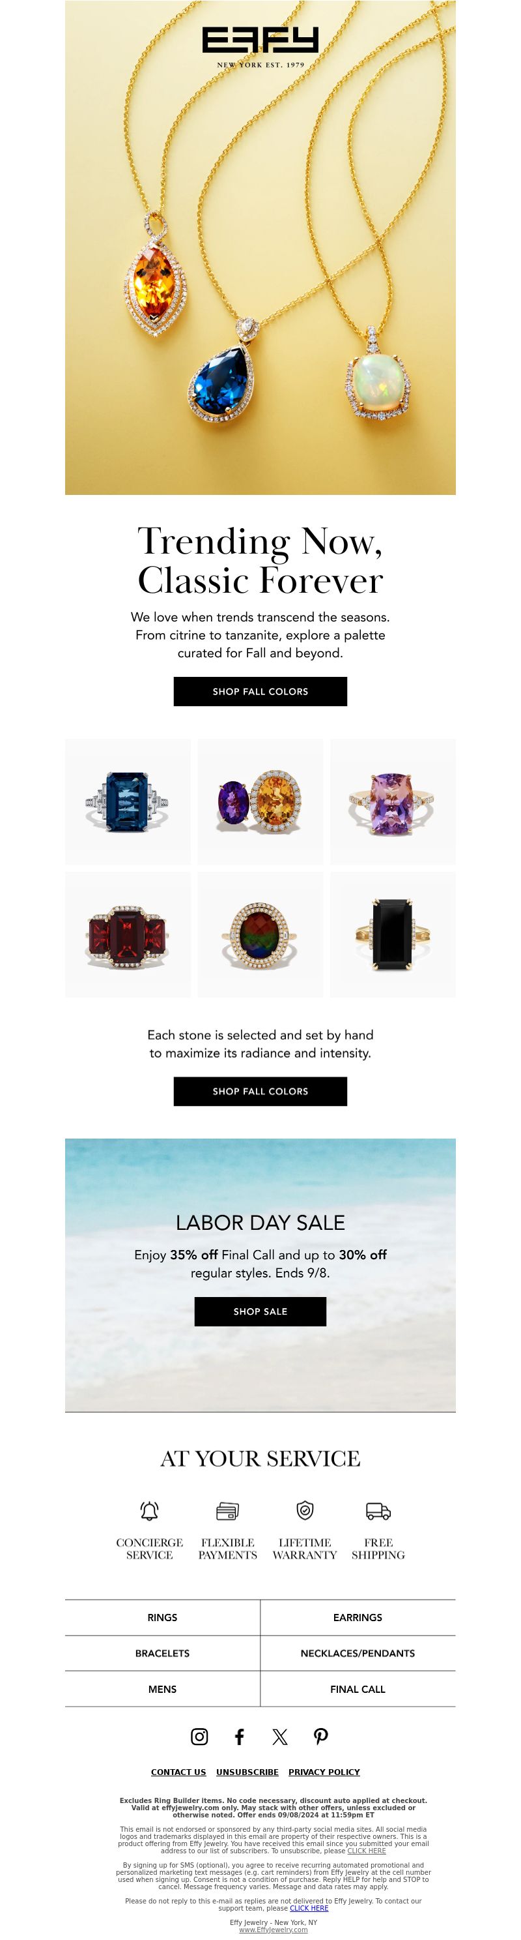
Task: Click the Unsubscribe link
Action: coord(247,1772)
